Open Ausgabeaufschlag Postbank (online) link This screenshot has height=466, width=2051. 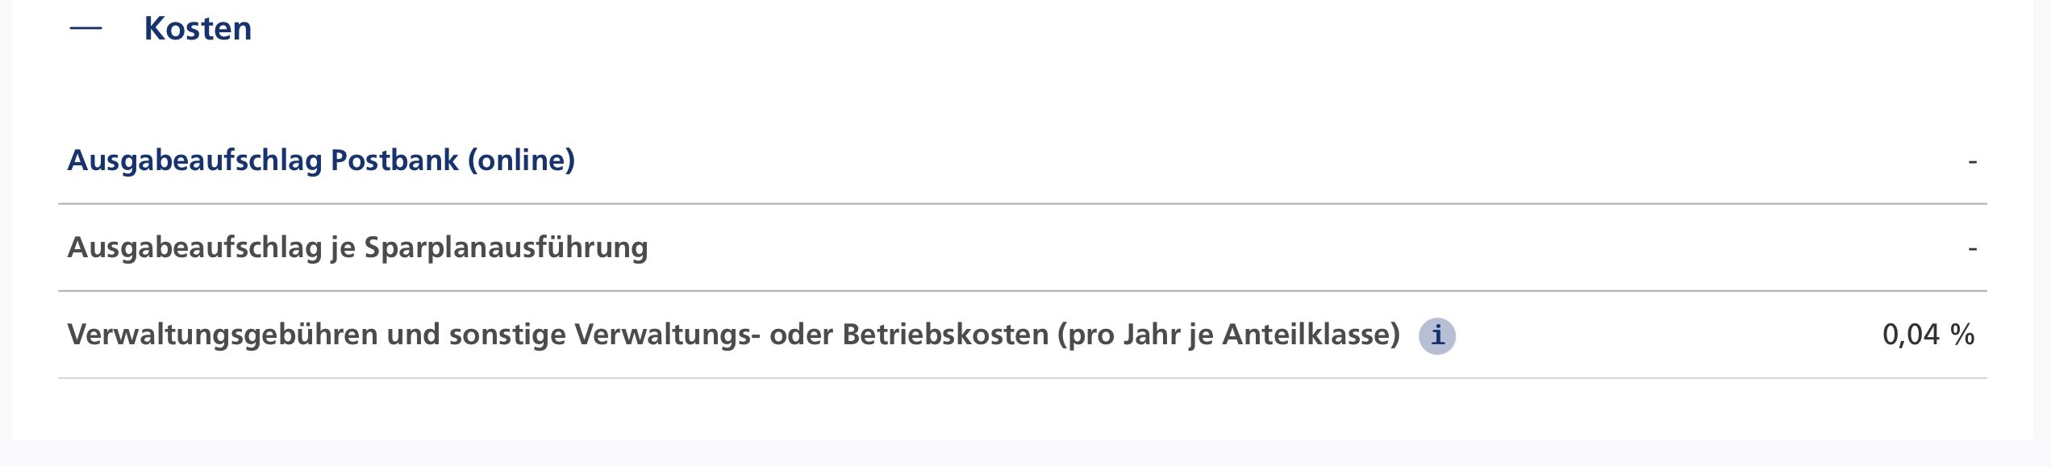pyautogui.click(x=320, y=160)
